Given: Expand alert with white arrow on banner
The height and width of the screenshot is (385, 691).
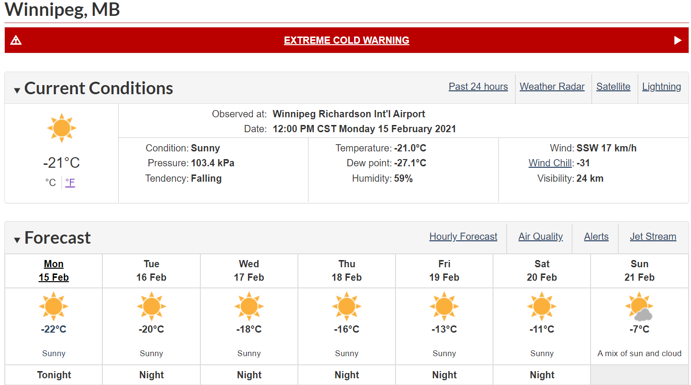Looking at the screenshot, I should pos(678,40).
